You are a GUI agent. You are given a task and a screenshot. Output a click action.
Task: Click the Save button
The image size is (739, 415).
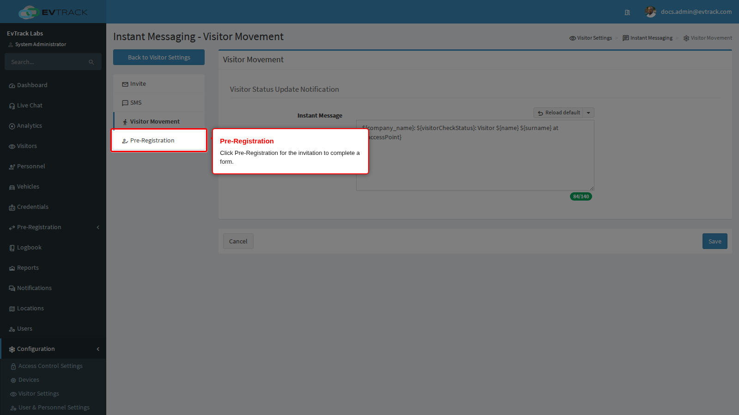tap(715, 241)
